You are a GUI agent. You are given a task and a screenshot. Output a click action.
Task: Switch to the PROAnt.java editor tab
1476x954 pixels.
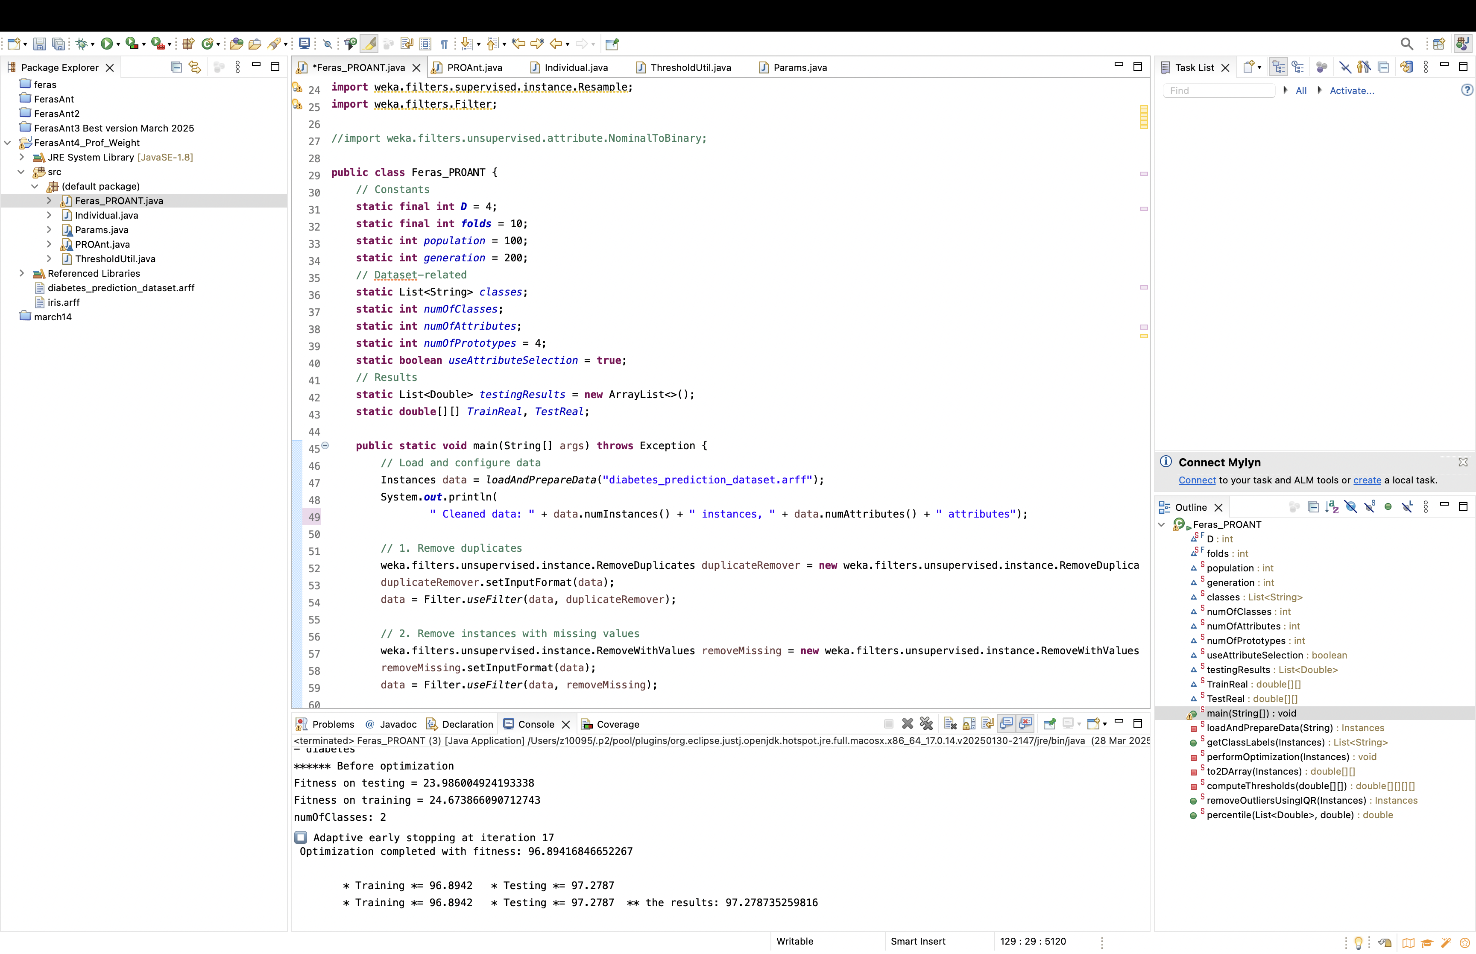(x=474, y=67)
